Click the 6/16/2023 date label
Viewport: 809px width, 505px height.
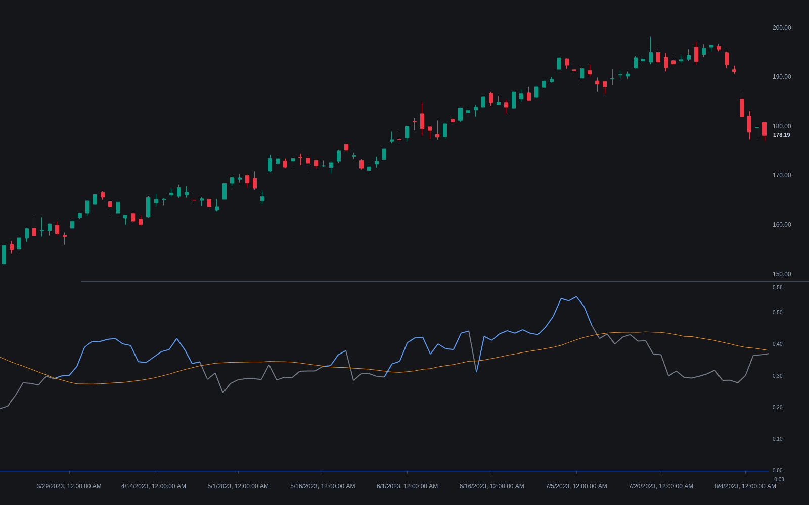(492, 486)
